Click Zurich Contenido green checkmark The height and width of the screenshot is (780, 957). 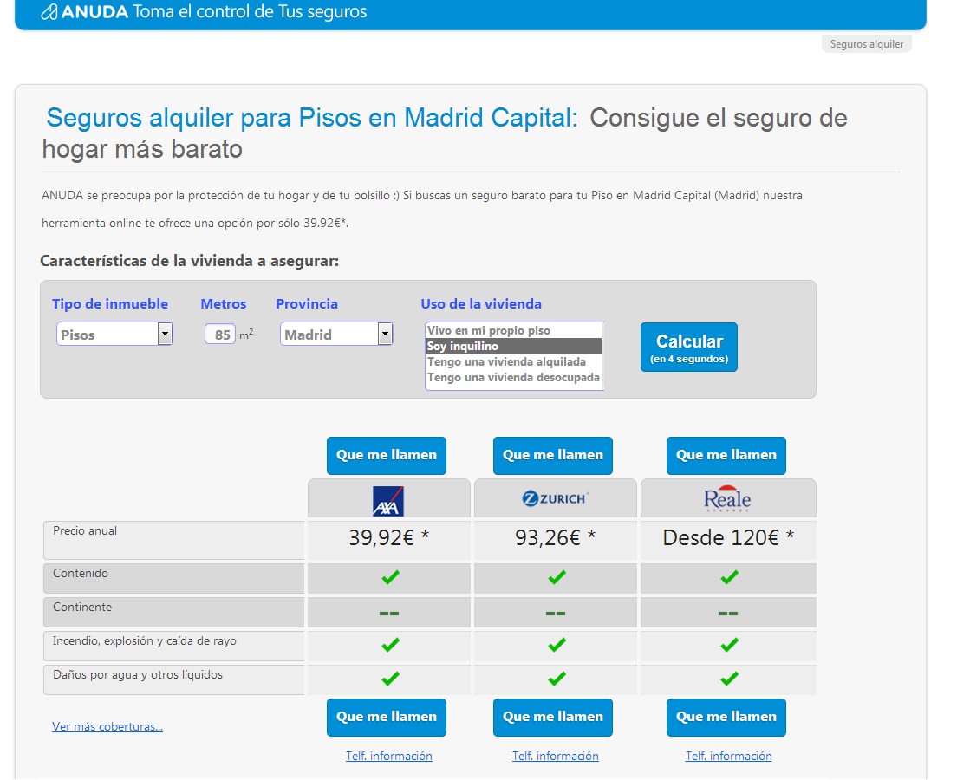pos(557,576)
